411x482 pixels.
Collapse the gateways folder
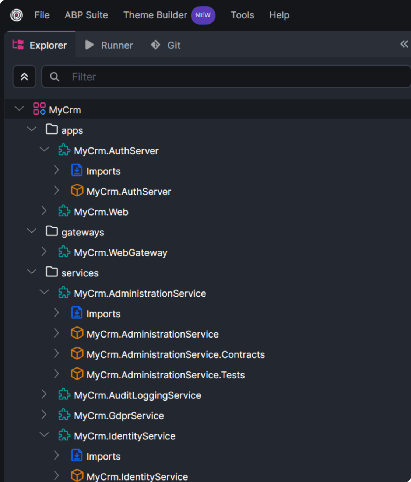32,231
